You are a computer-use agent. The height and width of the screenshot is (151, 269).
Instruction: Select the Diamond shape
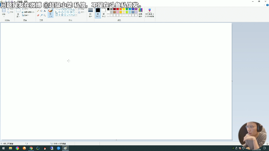pyautogui.click(x=60, y=12)
